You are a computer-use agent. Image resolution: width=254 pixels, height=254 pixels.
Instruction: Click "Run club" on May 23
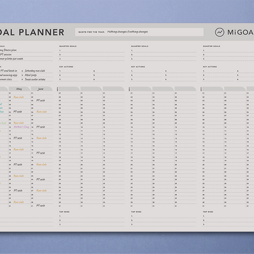[19, 176]
